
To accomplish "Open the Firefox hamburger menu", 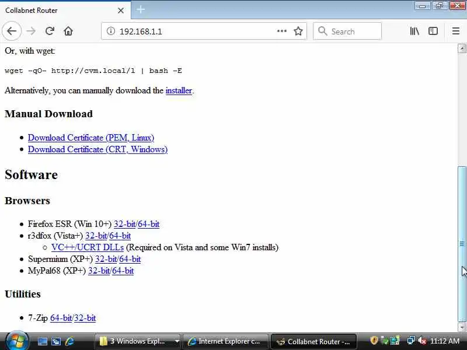I will (456, 31).
